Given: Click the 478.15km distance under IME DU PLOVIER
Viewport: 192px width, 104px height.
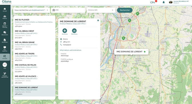Looking at the screenshot, I should point(18,26).
